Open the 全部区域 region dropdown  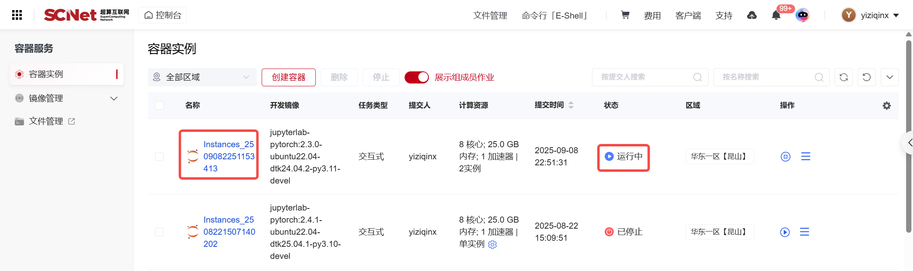pos(202,77)
